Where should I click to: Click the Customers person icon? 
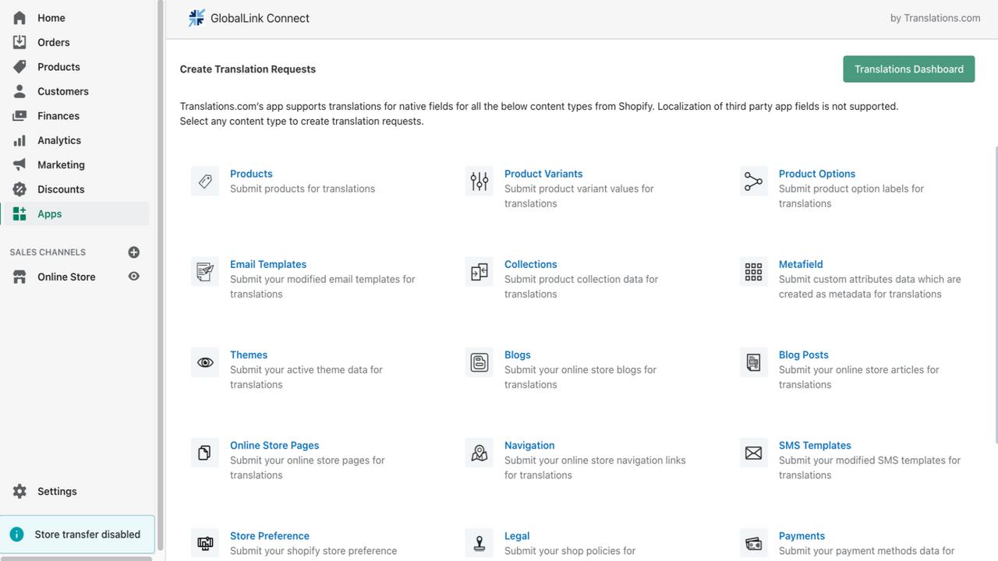(19, 91)
